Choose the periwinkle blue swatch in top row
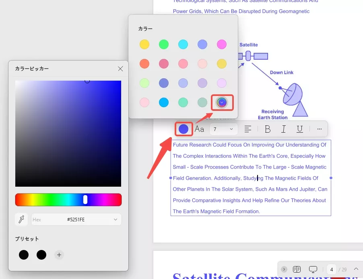This screenshot has height=279, width=363. pos(202,44)
